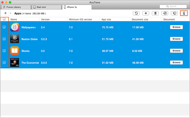190x118 pixels.
Task: Click the 41.00 MB document size
Action: 138,39
